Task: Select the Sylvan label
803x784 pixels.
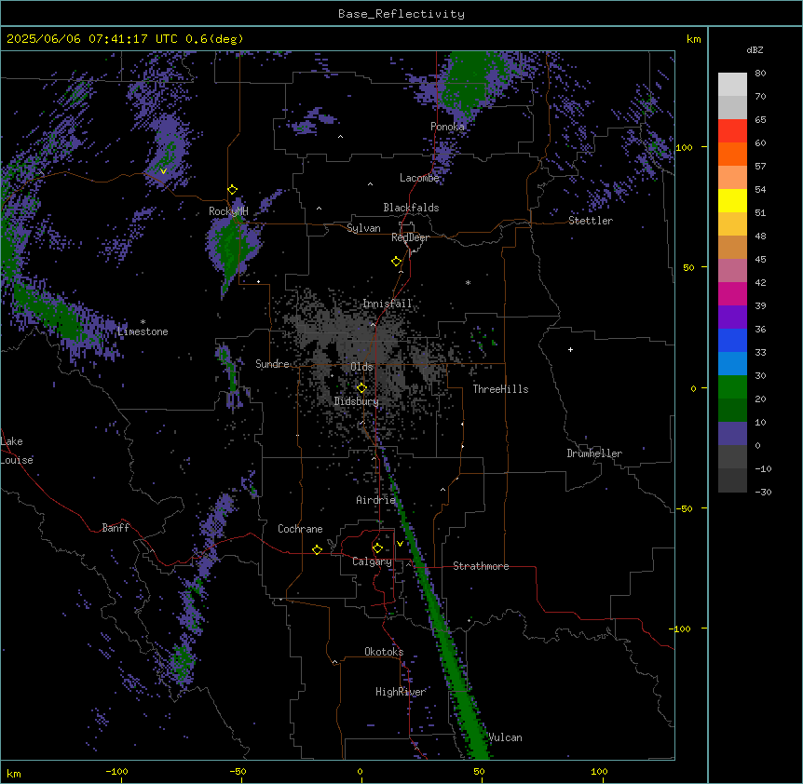Action: [363, 228]
